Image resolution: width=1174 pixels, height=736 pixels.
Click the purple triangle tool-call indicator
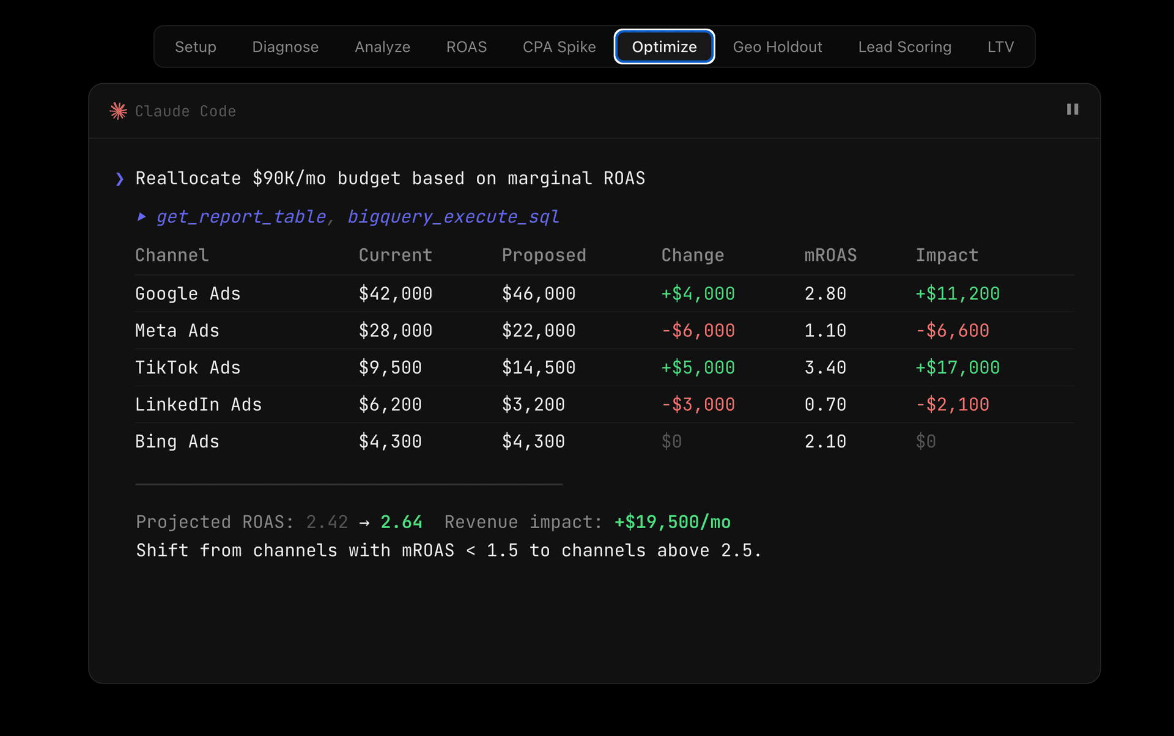click(x=142, y=216)
